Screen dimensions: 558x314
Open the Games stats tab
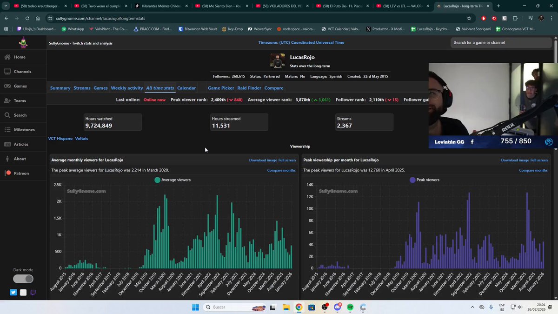click(100, 88)
